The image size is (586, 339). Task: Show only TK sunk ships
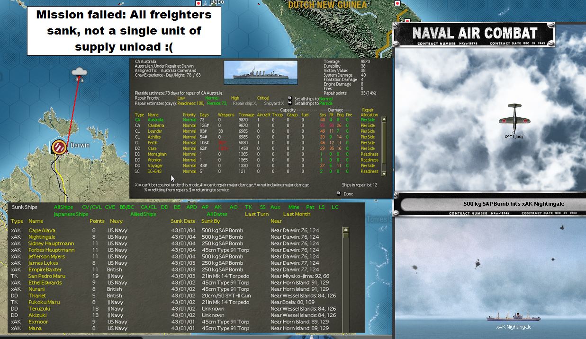pos(248,208)
